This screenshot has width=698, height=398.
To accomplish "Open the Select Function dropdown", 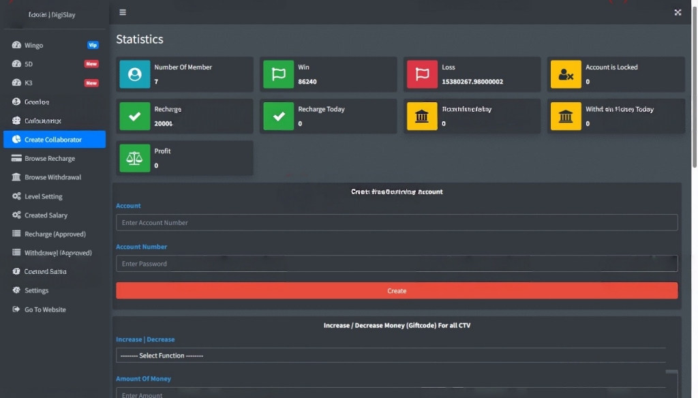I will click(x=391, y=355).
